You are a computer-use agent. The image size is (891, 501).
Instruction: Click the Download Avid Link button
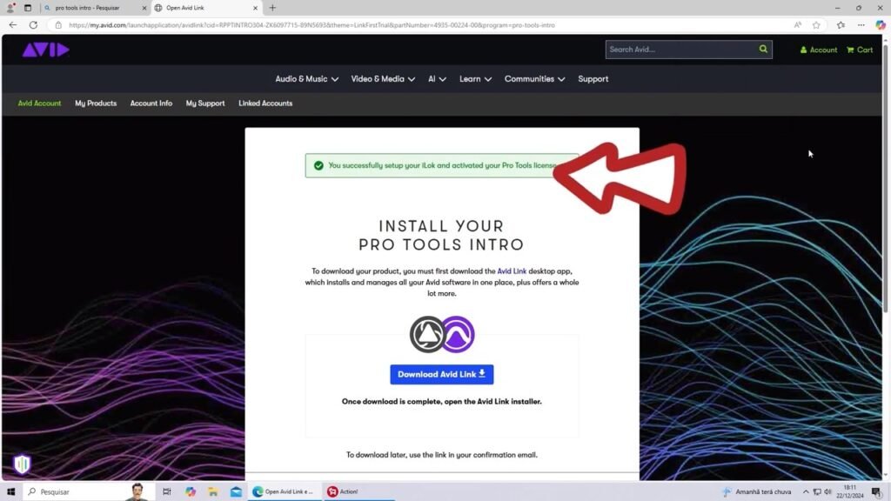point(441,374)
